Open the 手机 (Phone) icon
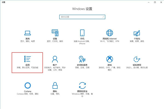 (x=82, y=33)
